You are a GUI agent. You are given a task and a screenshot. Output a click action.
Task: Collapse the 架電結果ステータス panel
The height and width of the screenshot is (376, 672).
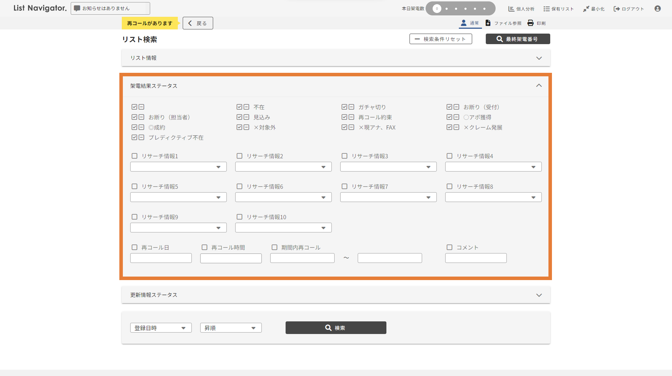pos(539,86)
